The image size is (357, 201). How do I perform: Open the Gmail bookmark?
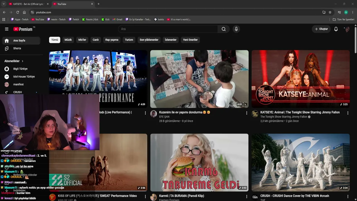(x=117, y=20)
